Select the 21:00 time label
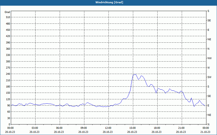This screenshot has height=135, width=217. coord(182,128)
